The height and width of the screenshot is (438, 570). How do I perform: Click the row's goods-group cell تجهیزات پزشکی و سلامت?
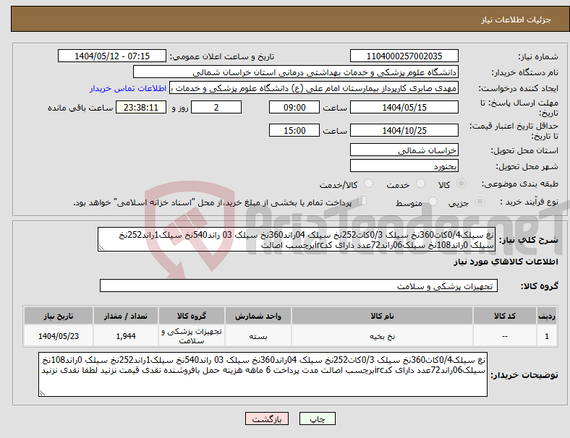point(191,336)
